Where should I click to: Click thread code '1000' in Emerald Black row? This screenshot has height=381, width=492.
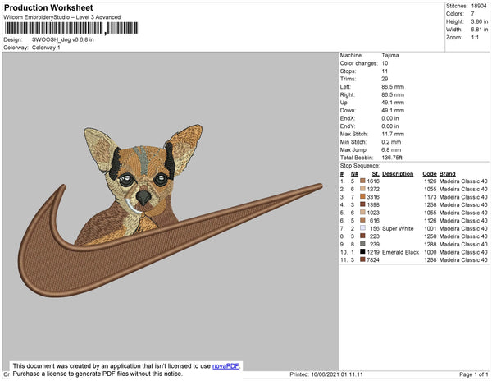click(430, 252)
